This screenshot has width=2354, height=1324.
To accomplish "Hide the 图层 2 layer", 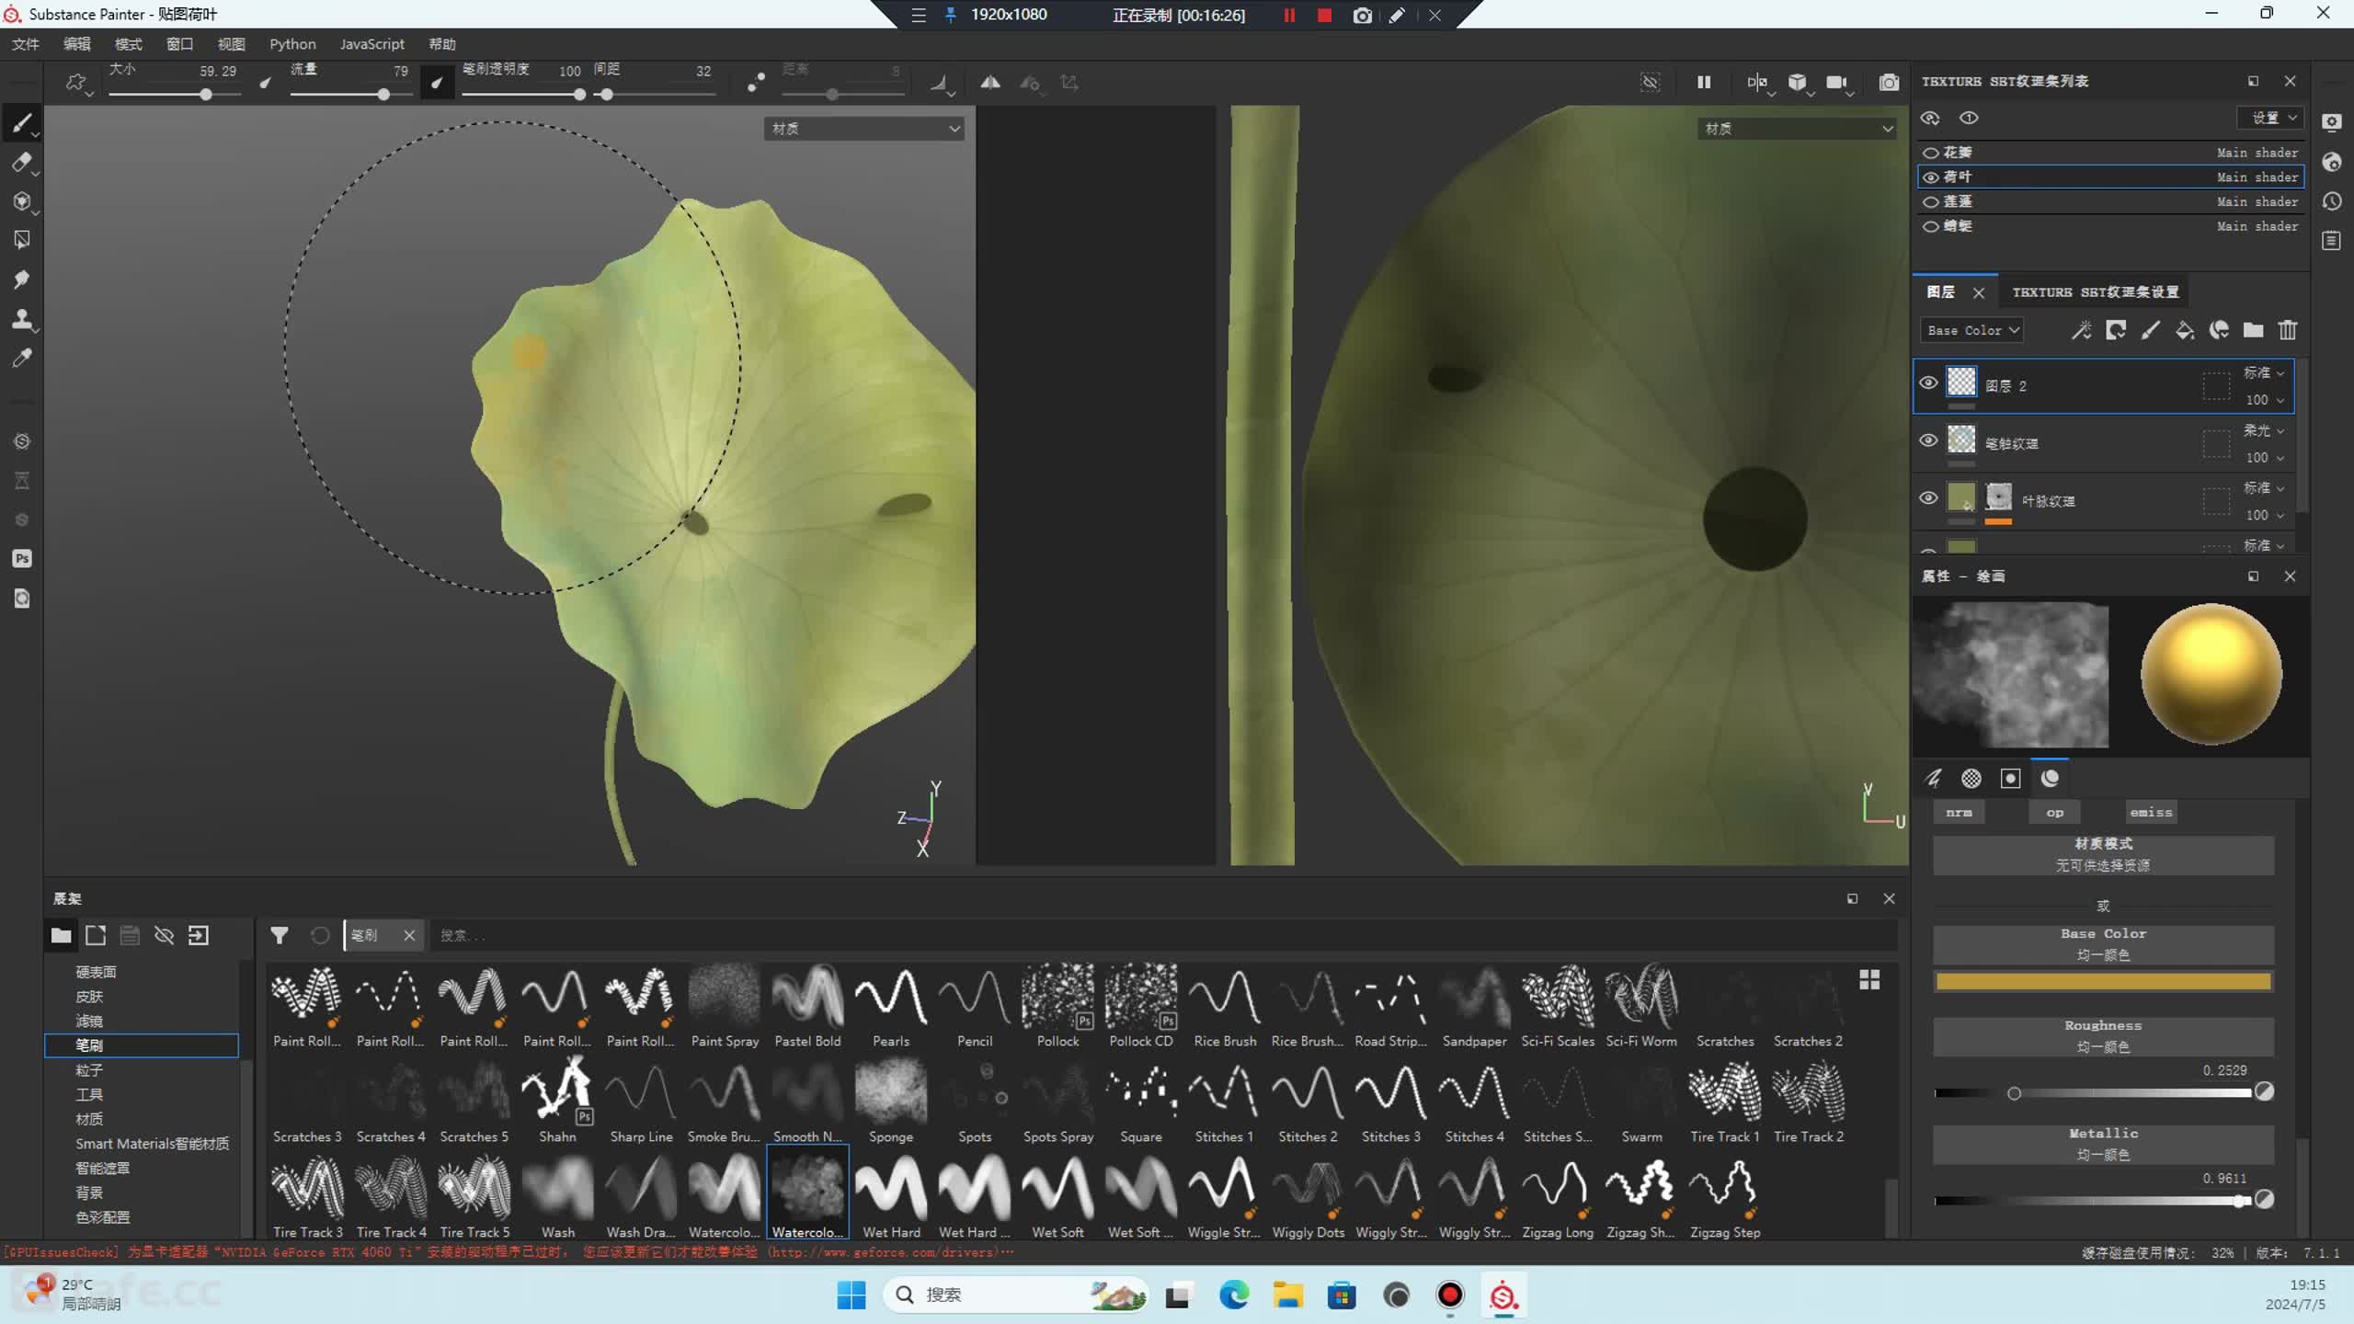I will point(1928,383).
